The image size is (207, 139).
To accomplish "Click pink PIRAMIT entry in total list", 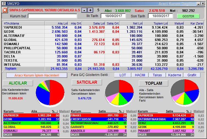I will point(166,131).
